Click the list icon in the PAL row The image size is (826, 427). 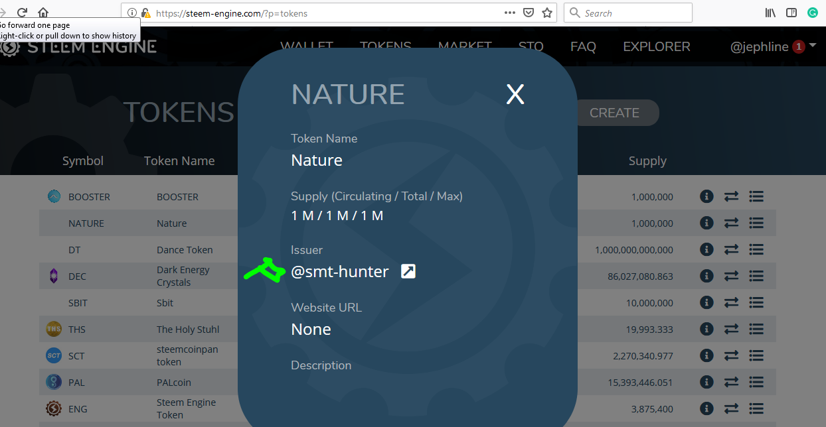point(756,382)
